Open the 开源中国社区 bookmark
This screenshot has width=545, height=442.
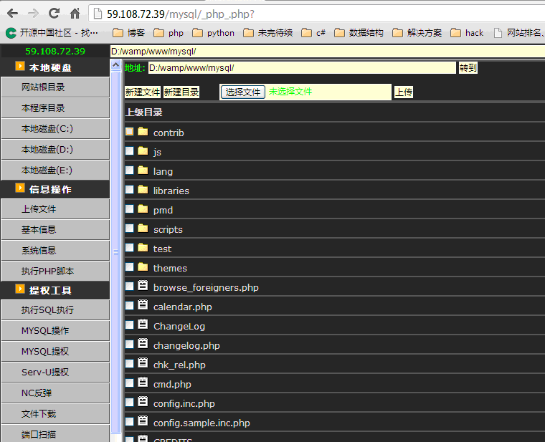[52, 33]
